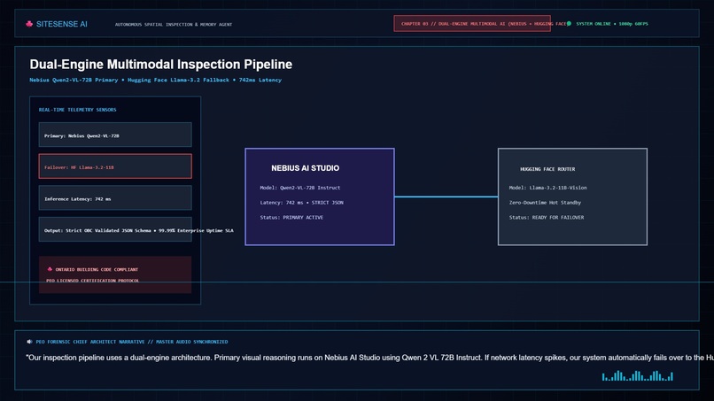The height and width of the screenshot is (401, 714).
Task: Click the Nebius Qwen2-VL-72B Primary subtitle line
Action: (155, 80)
